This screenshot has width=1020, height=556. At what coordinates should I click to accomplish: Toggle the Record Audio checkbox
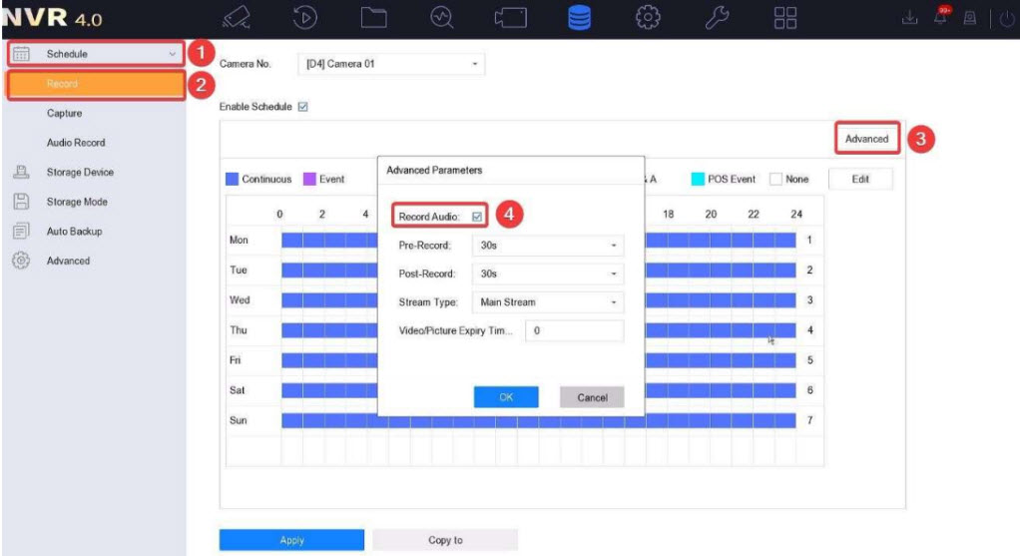point(477,216)
